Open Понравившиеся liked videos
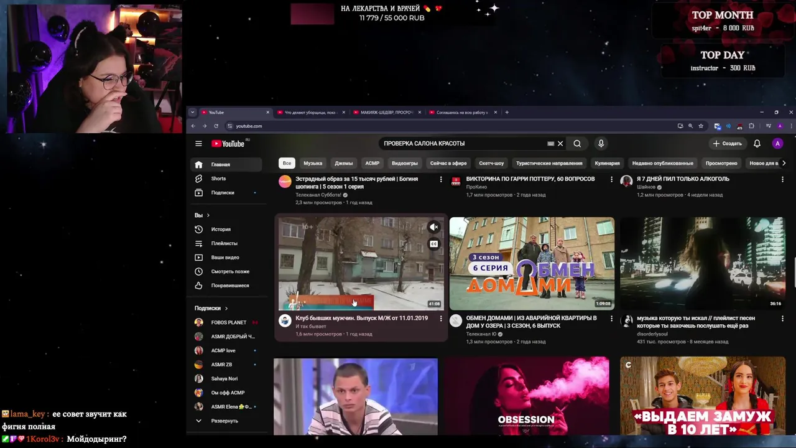The height and width of the screenshot is (448, 796). click(x=226, y=286)
